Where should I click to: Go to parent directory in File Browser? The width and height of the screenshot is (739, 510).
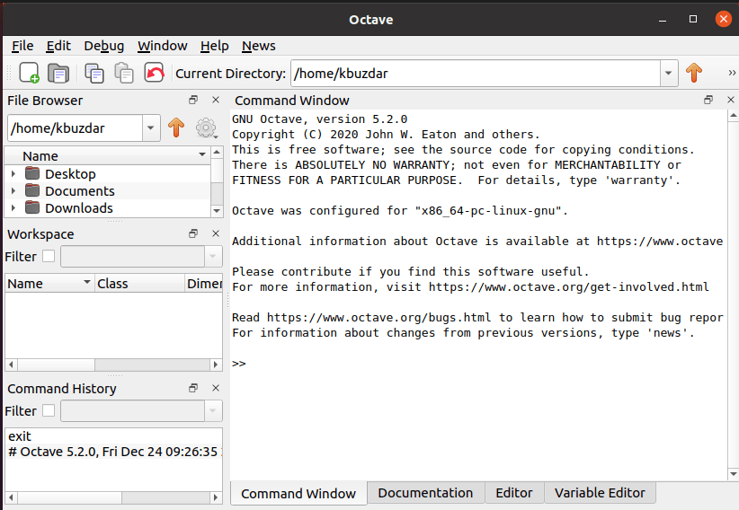pos(176,127)
